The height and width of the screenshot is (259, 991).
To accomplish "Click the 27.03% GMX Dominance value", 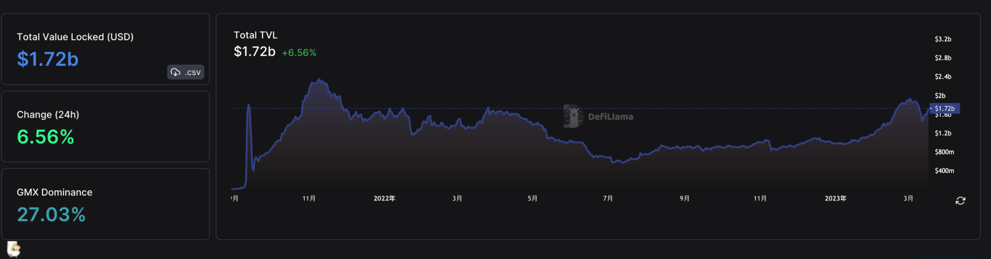I will pos(51,215).
